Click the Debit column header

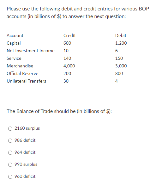(x=121, y=35)
